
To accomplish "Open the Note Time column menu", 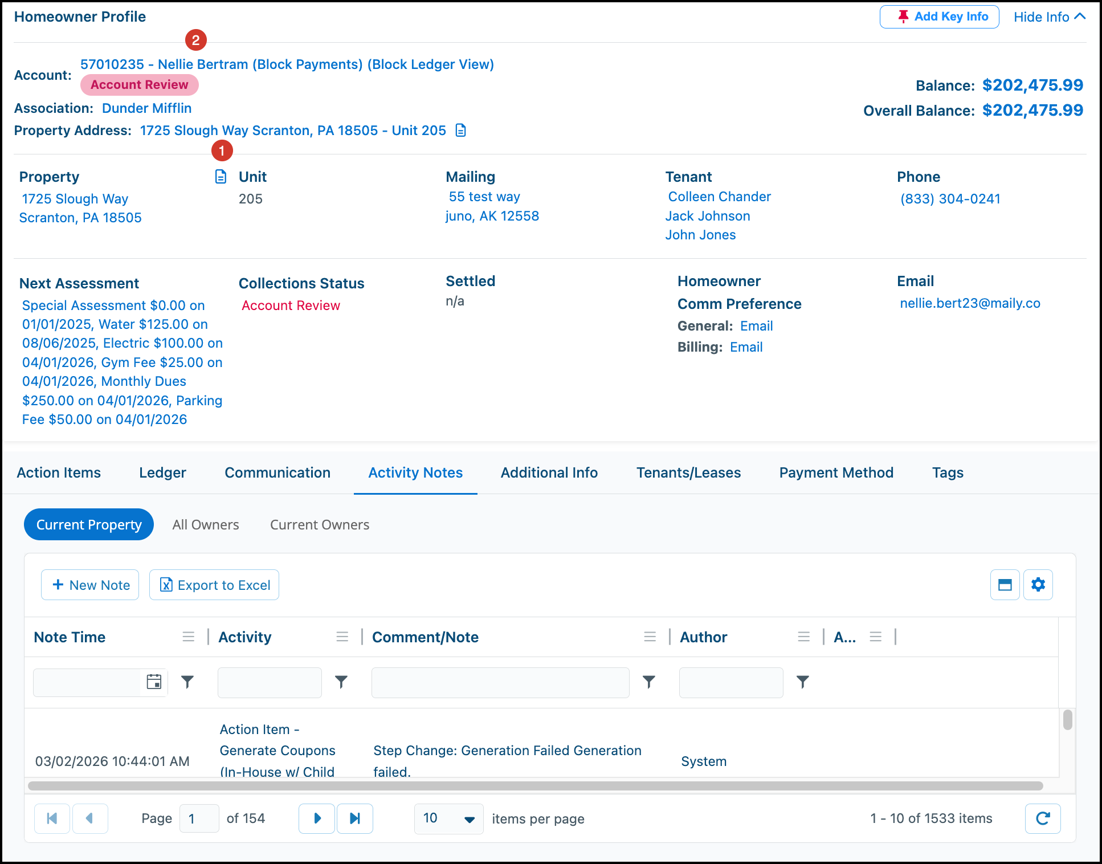I will pyautogui.click(x=189, y=637).
